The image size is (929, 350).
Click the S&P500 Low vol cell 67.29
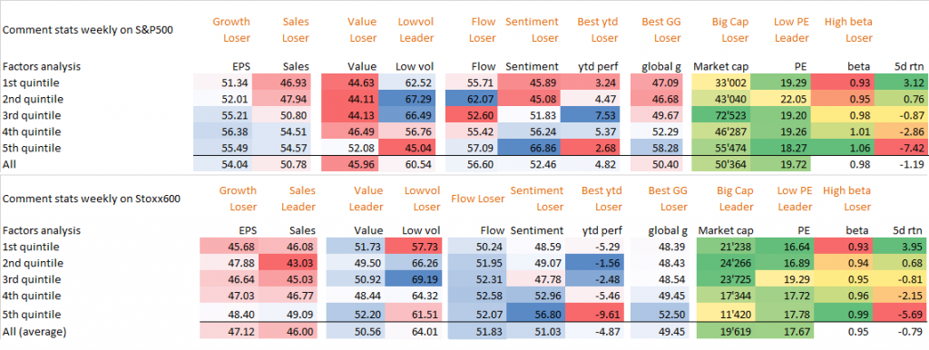[414, 98]
